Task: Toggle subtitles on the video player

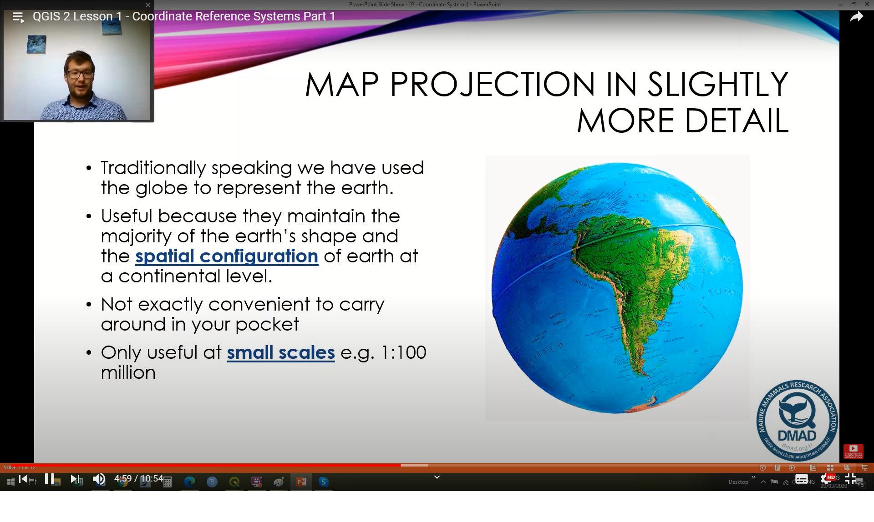Action: click(802, 480)
